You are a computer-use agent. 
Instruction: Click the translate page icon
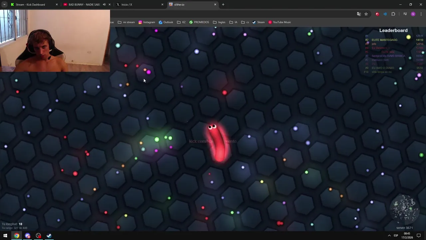click(359, 14)
